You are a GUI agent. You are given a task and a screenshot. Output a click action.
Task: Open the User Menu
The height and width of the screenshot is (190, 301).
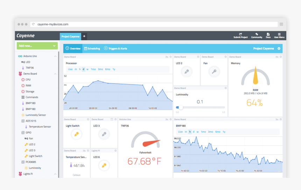point(279,36)
